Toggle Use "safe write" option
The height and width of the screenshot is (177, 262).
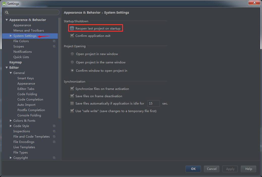[x=72, y=111]
